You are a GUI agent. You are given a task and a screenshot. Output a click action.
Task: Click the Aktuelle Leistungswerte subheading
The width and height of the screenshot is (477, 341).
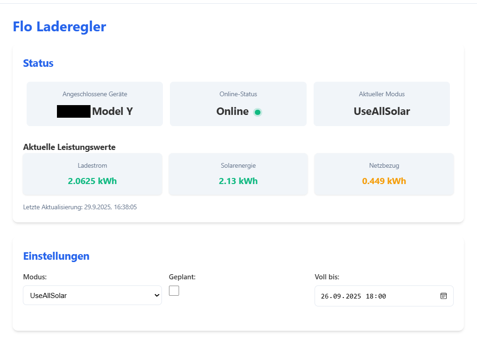tap(69, 147)
